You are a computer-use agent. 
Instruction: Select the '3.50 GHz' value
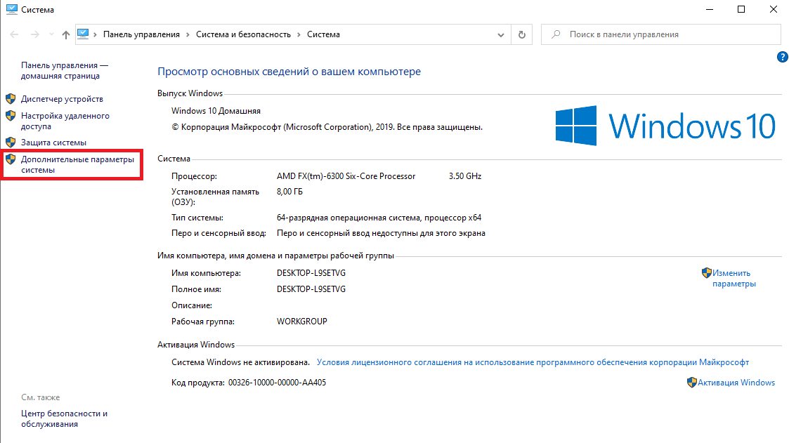click(x=465, y=176)
